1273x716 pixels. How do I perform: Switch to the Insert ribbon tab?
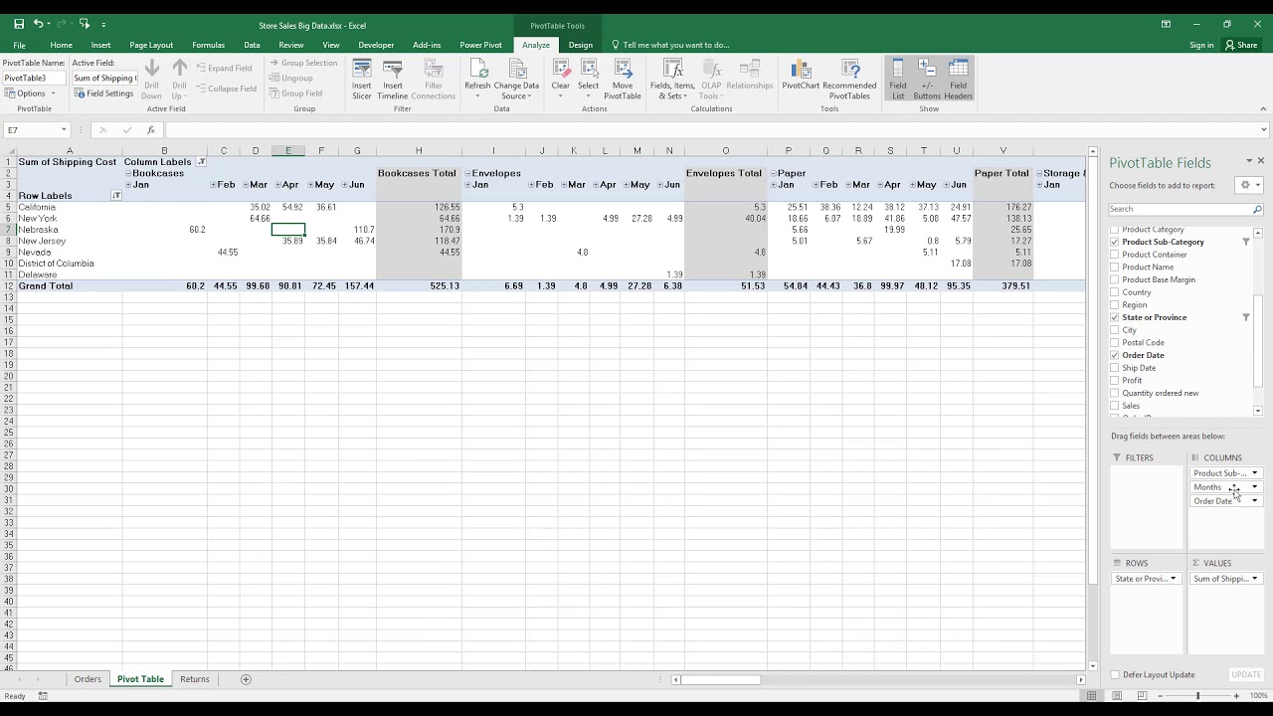pos(100,45)
